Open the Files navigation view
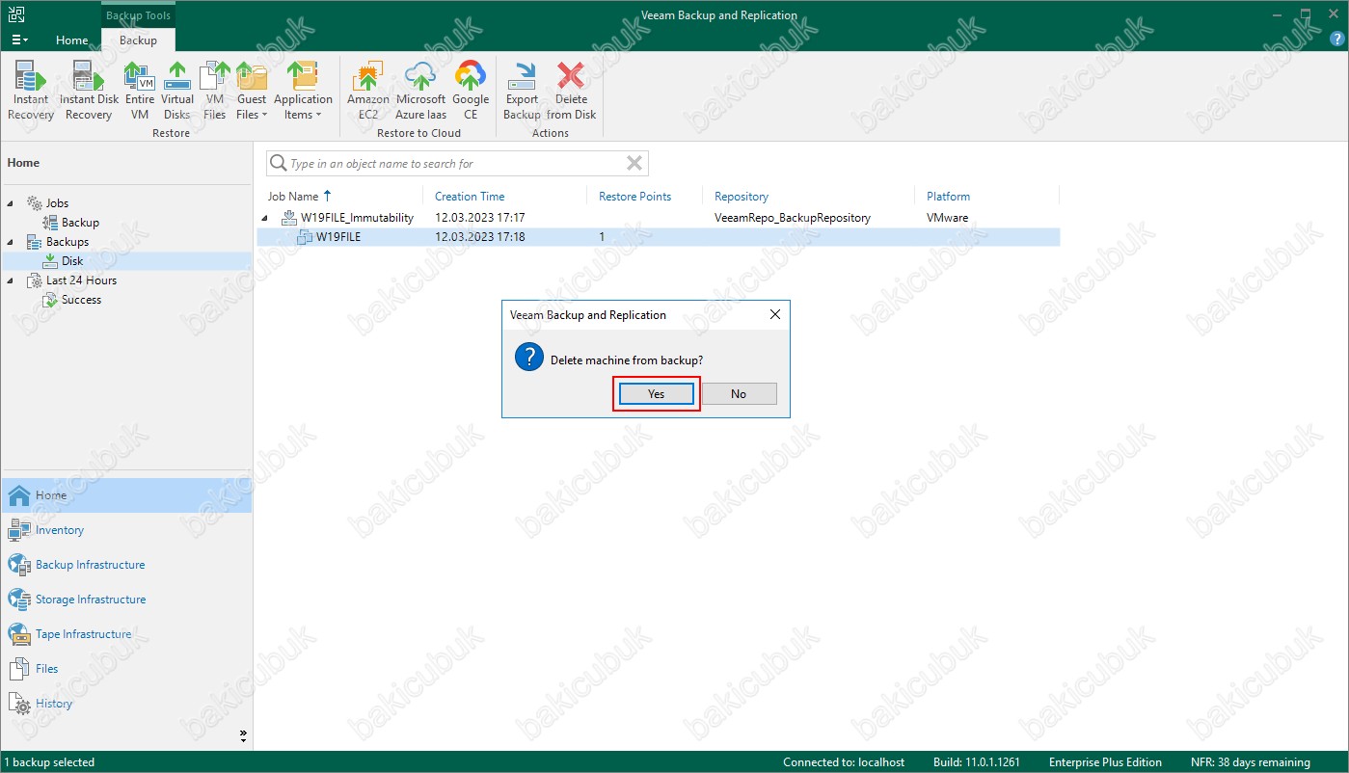The height and width of the screenshot is (773, 1349). click(126, 669)
